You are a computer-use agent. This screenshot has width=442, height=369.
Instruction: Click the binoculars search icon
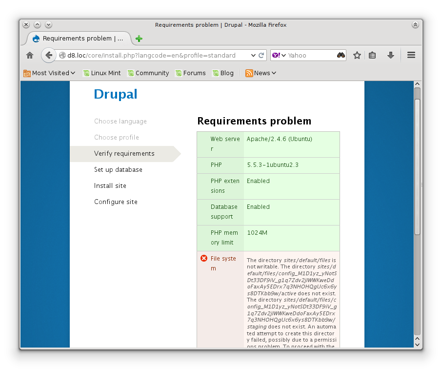(341, 55)
